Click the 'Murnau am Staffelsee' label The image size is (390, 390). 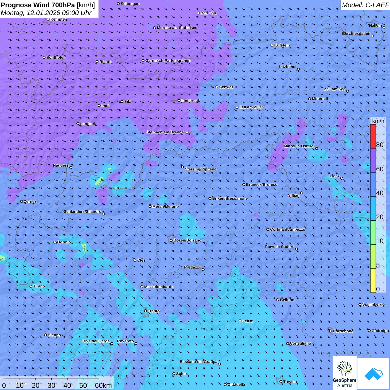[x=177, y=28]
